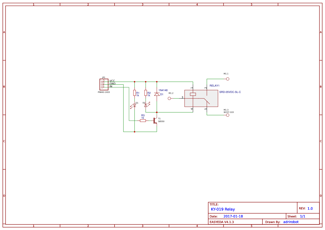Click the M1.3 label text
Image resolution: width=325 pixels, height=230 pixels.
point(226,110)
